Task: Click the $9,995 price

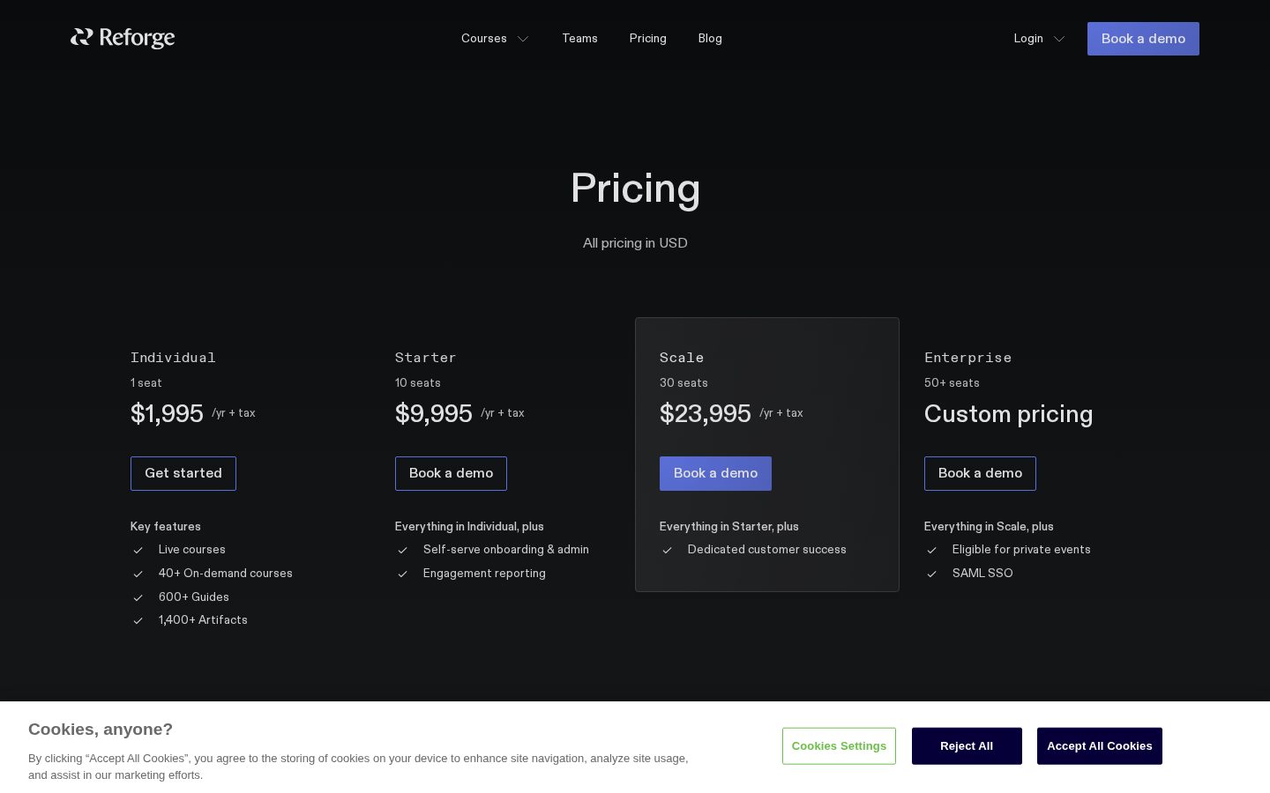Action: (433, 413)
